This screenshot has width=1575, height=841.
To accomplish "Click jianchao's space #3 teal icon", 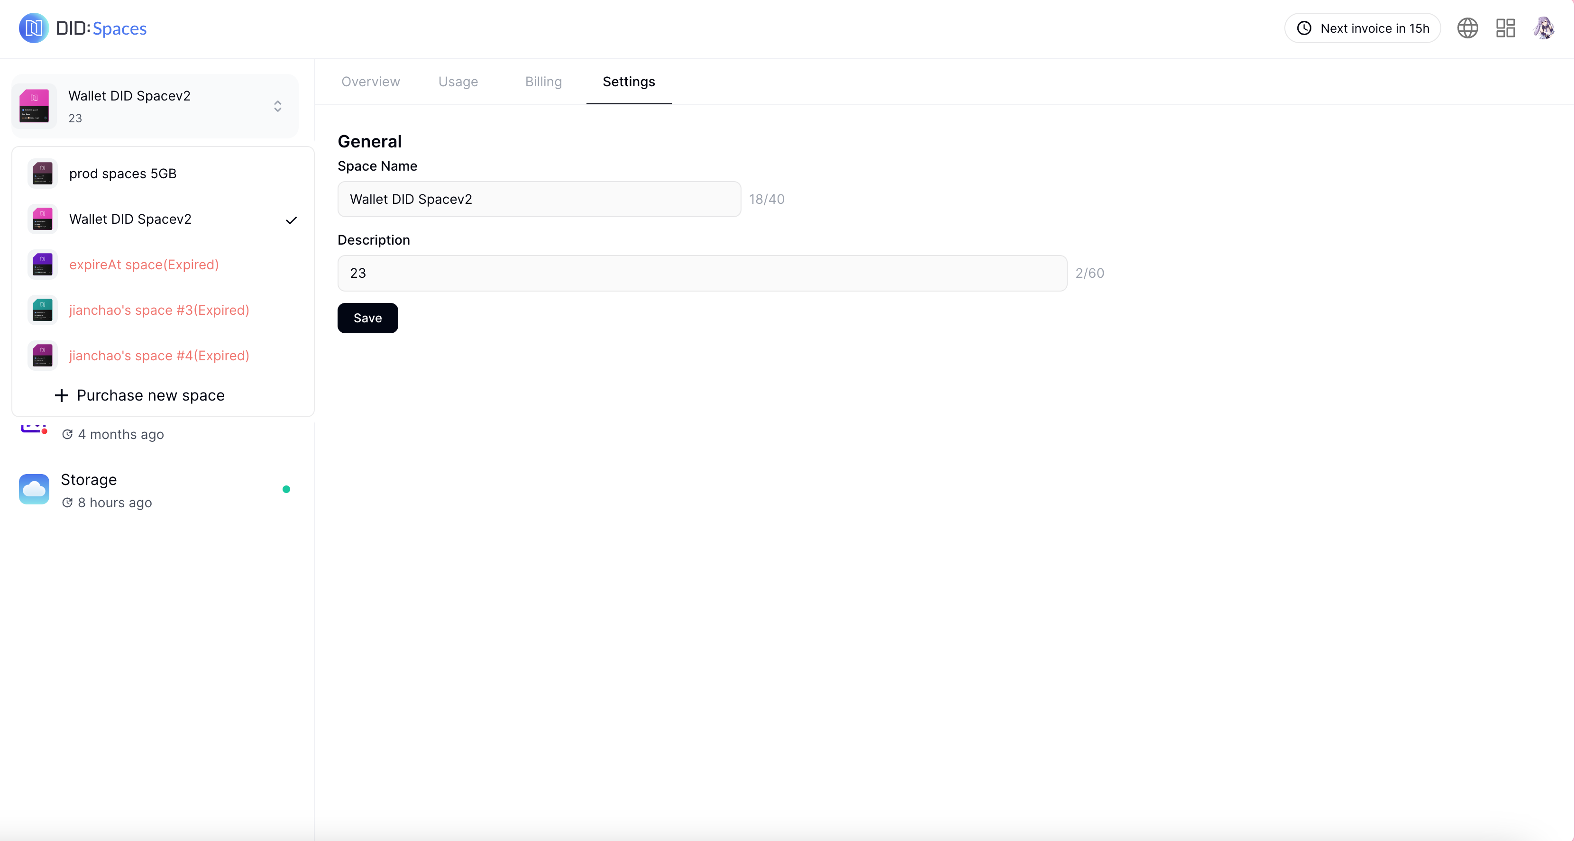I will pos(42,311).
